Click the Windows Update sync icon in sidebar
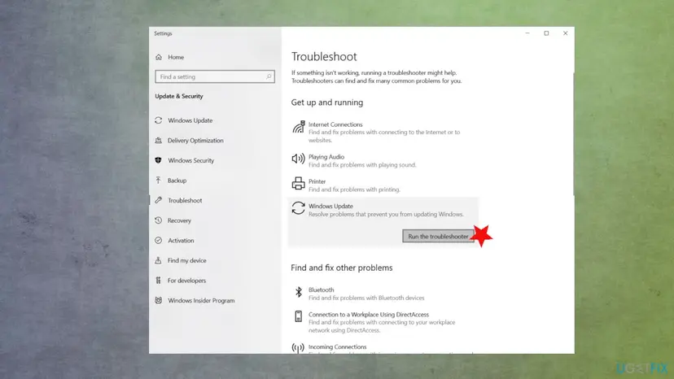 [159, 120]
